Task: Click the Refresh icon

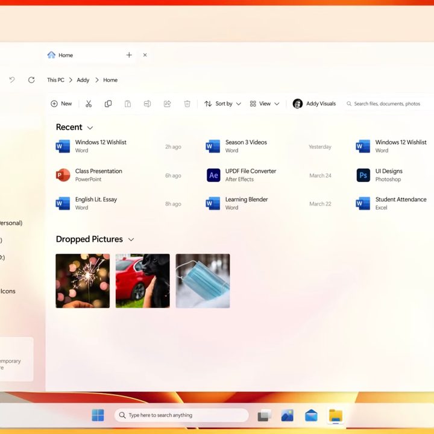Action: (31, 80)
